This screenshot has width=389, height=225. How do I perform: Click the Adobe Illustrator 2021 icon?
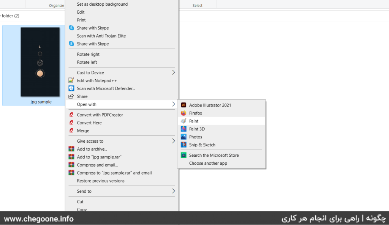[183, 105]
